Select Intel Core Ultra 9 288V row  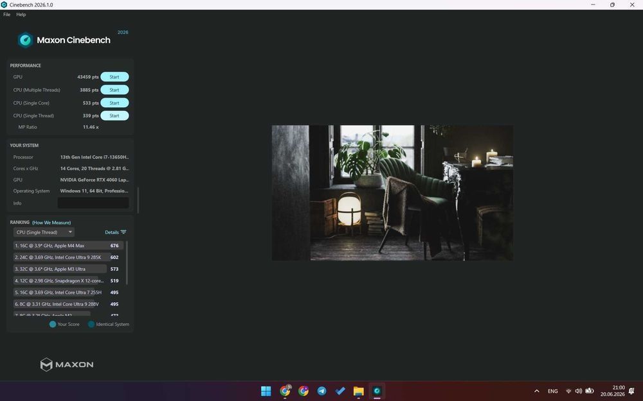68,304
